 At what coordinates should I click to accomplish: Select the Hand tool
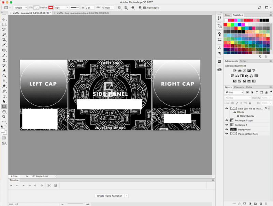click(x=4, y=112)
